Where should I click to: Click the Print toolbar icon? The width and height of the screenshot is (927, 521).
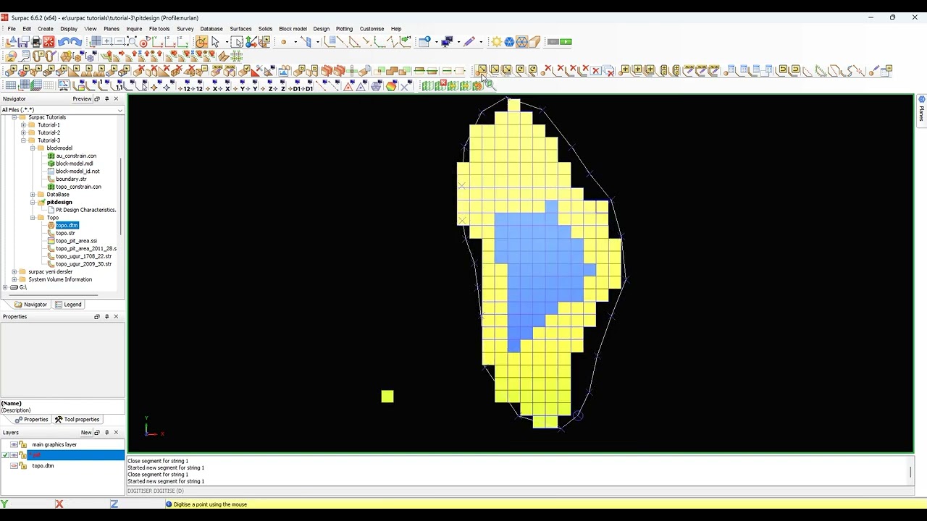[36, 41]
